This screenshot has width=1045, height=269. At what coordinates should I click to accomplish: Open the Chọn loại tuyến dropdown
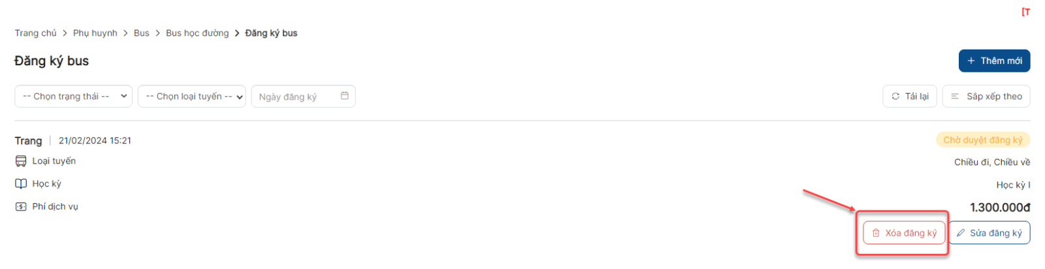tap(192, 96)
